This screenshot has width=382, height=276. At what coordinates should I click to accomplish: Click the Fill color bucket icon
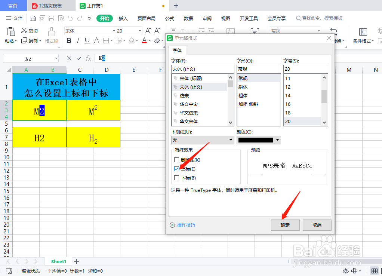(x=132, y=40)
